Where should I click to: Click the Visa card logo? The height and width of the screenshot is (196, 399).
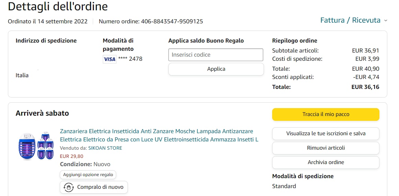click(110, 59)
